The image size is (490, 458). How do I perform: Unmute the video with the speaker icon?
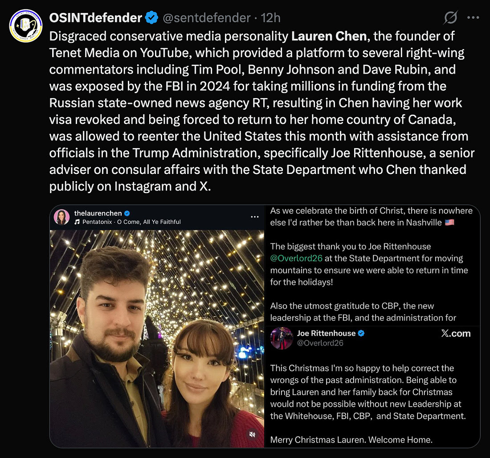(x=252, y=434)
